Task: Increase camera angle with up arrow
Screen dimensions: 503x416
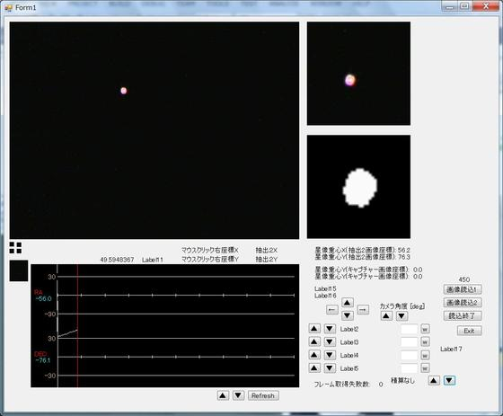Action: tap(386, 316)
